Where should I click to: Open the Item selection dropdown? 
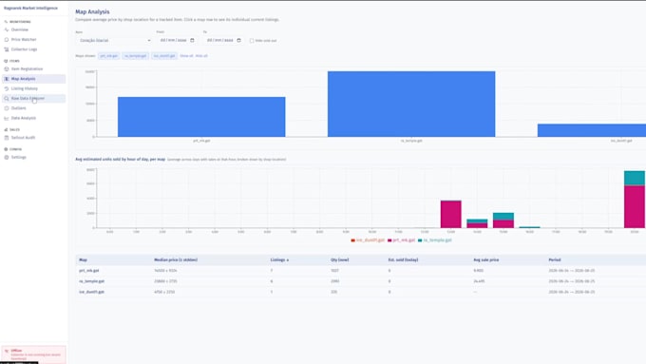(114, 41)
